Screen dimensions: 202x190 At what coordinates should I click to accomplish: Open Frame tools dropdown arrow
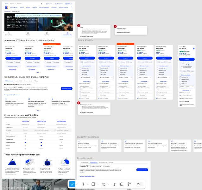(x=87, y=184)
